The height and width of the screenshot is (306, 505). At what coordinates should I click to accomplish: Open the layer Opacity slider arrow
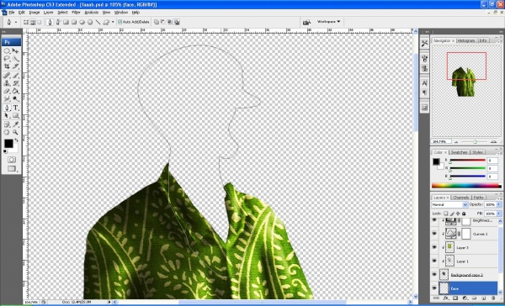point(499,204)
